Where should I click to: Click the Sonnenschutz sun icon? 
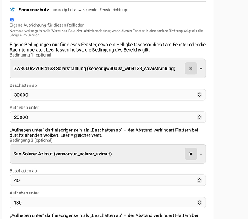tap(13, 10)
